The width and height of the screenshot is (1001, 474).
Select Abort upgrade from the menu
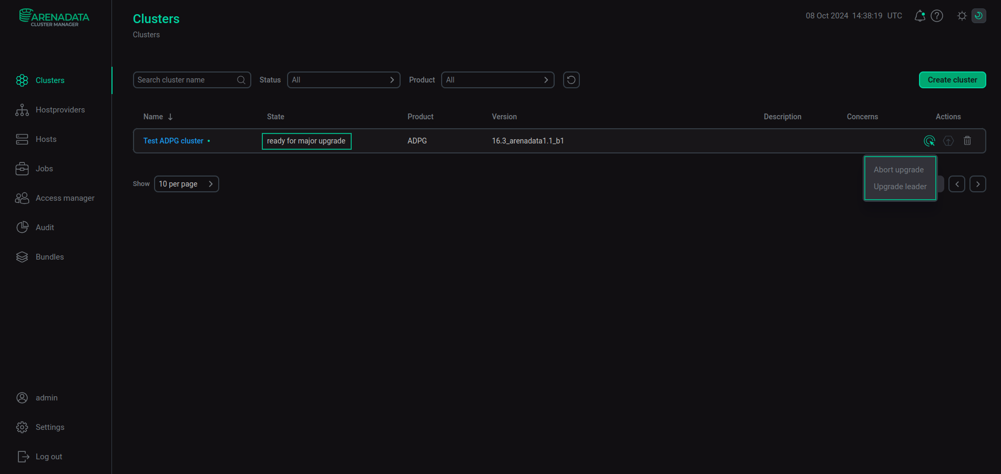(x=898, y=170)
